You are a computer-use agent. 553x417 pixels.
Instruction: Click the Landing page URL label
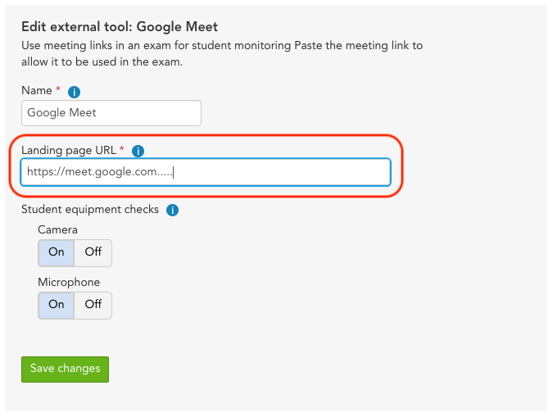coord(69,150)
